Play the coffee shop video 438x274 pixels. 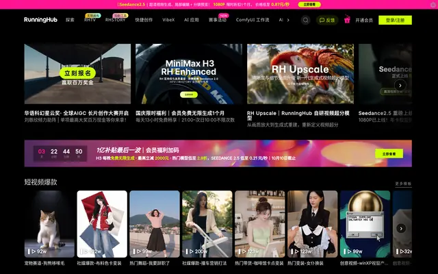tap(244, 251)
